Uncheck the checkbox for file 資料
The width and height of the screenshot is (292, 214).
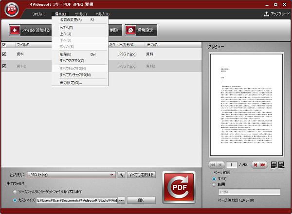pyautogui.click(x=4, y=54)
